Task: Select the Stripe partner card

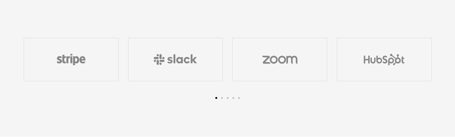Action: 71,60
